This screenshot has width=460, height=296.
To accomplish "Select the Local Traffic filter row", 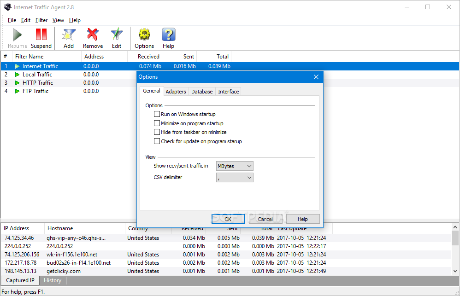I will click(x=69, y=75).
